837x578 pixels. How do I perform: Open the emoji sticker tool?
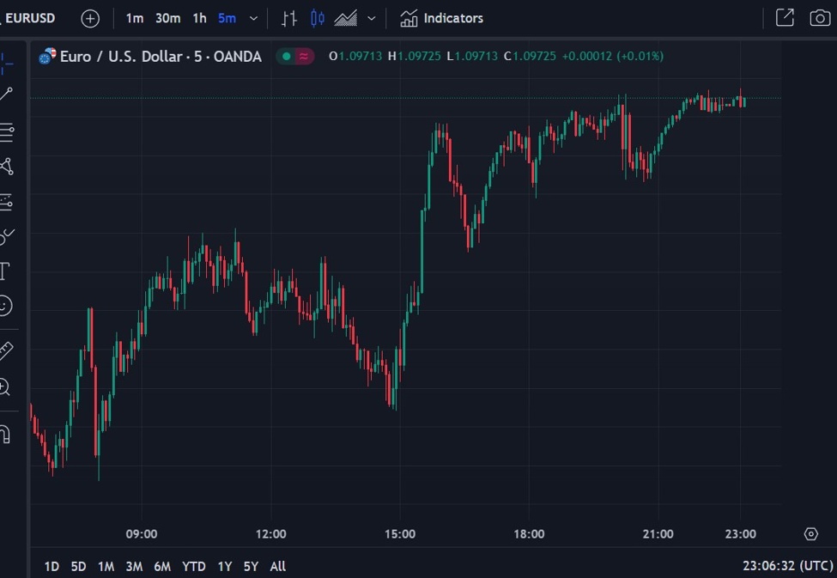click(5, 306)
